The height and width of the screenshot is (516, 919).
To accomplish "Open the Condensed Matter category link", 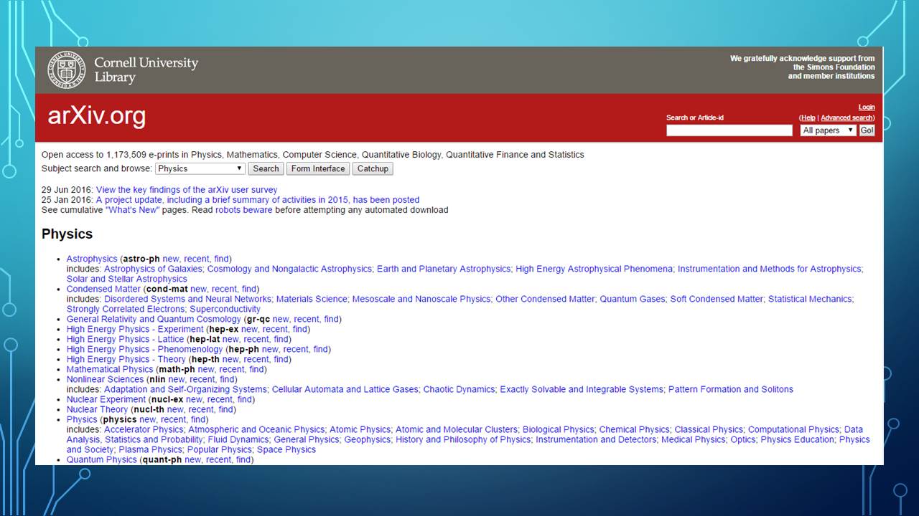I will [104, 289].
